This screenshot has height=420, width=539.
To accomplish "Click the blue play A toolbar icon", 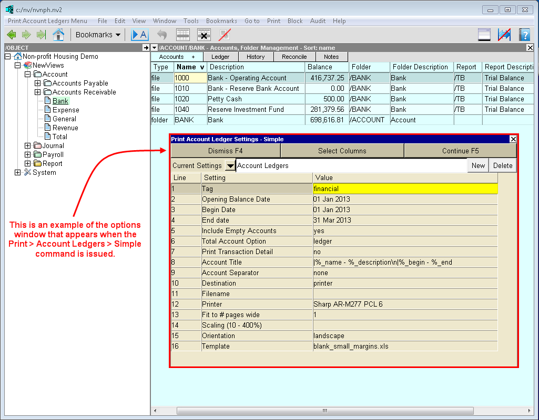I will pos(140,35).
